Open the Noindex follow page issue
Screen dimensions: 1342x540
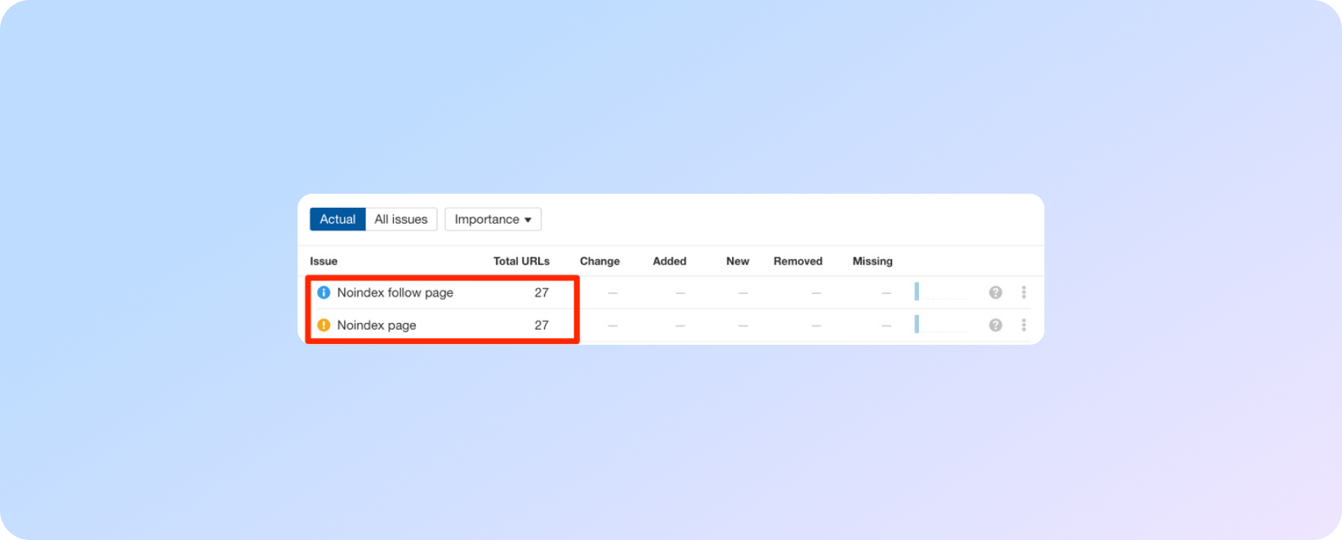click(x=395, y=292)
